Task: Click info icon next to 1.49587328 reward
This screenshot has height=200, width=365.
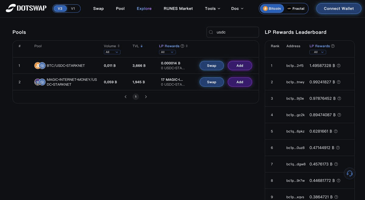Action: click(339, 66)
